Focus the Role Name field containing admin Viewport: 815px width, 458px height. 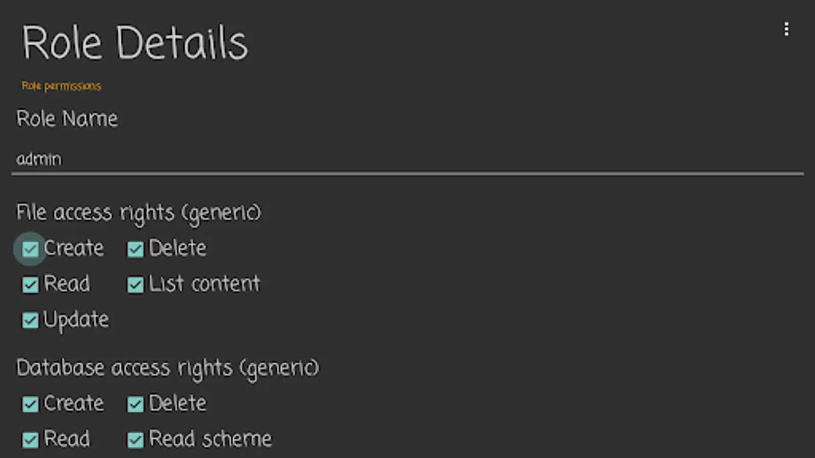tap(407, 159)
